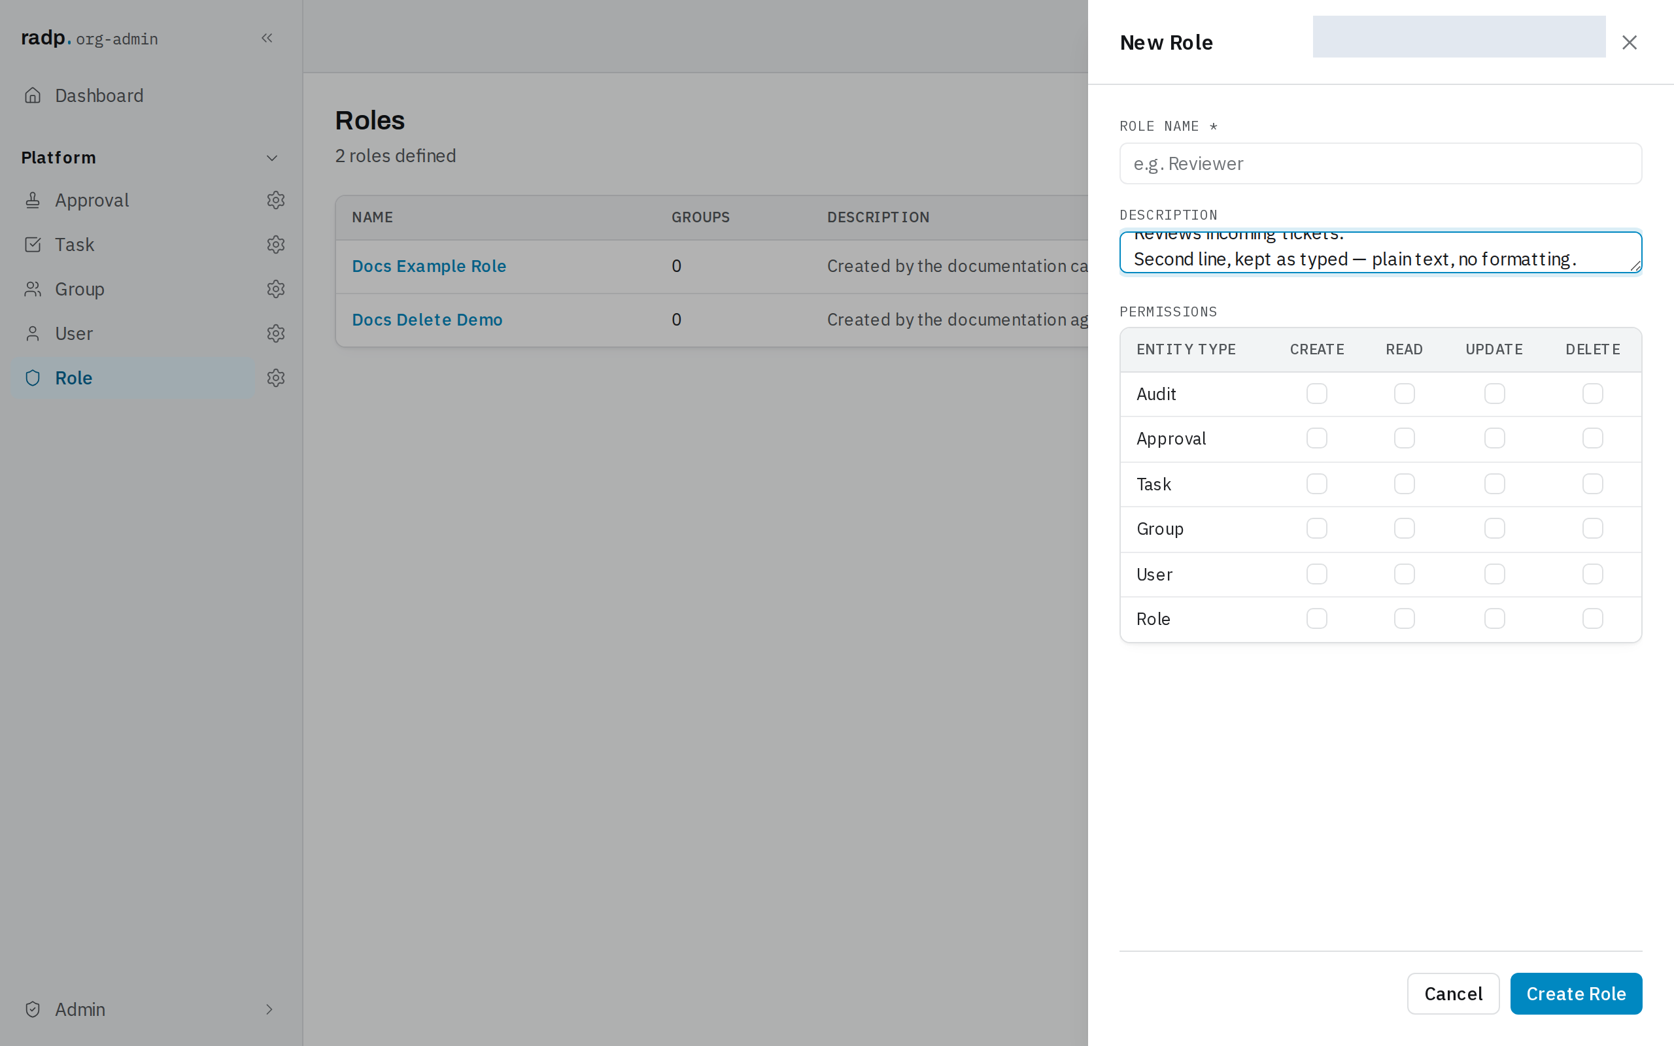Image resolution: width=1674 pixels, height=1046 pixels.
Task: Check Read for Approval entity
Action: pos(1404,438)
